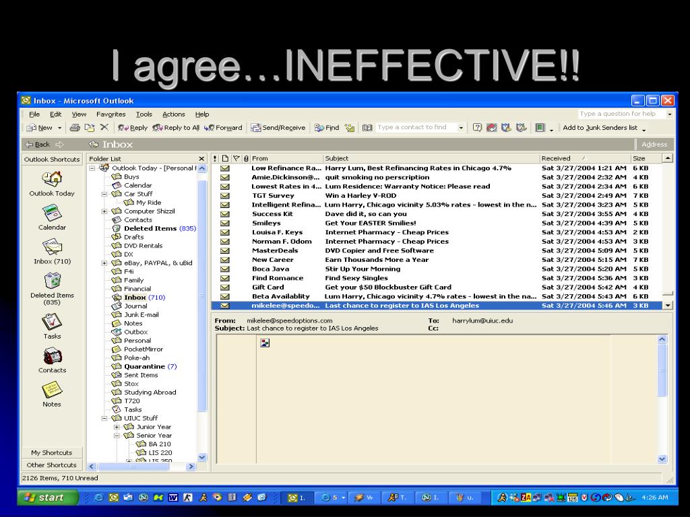Click the Windows Start button
The height and width of the screenshot is (517, 690).
point(48,497)
